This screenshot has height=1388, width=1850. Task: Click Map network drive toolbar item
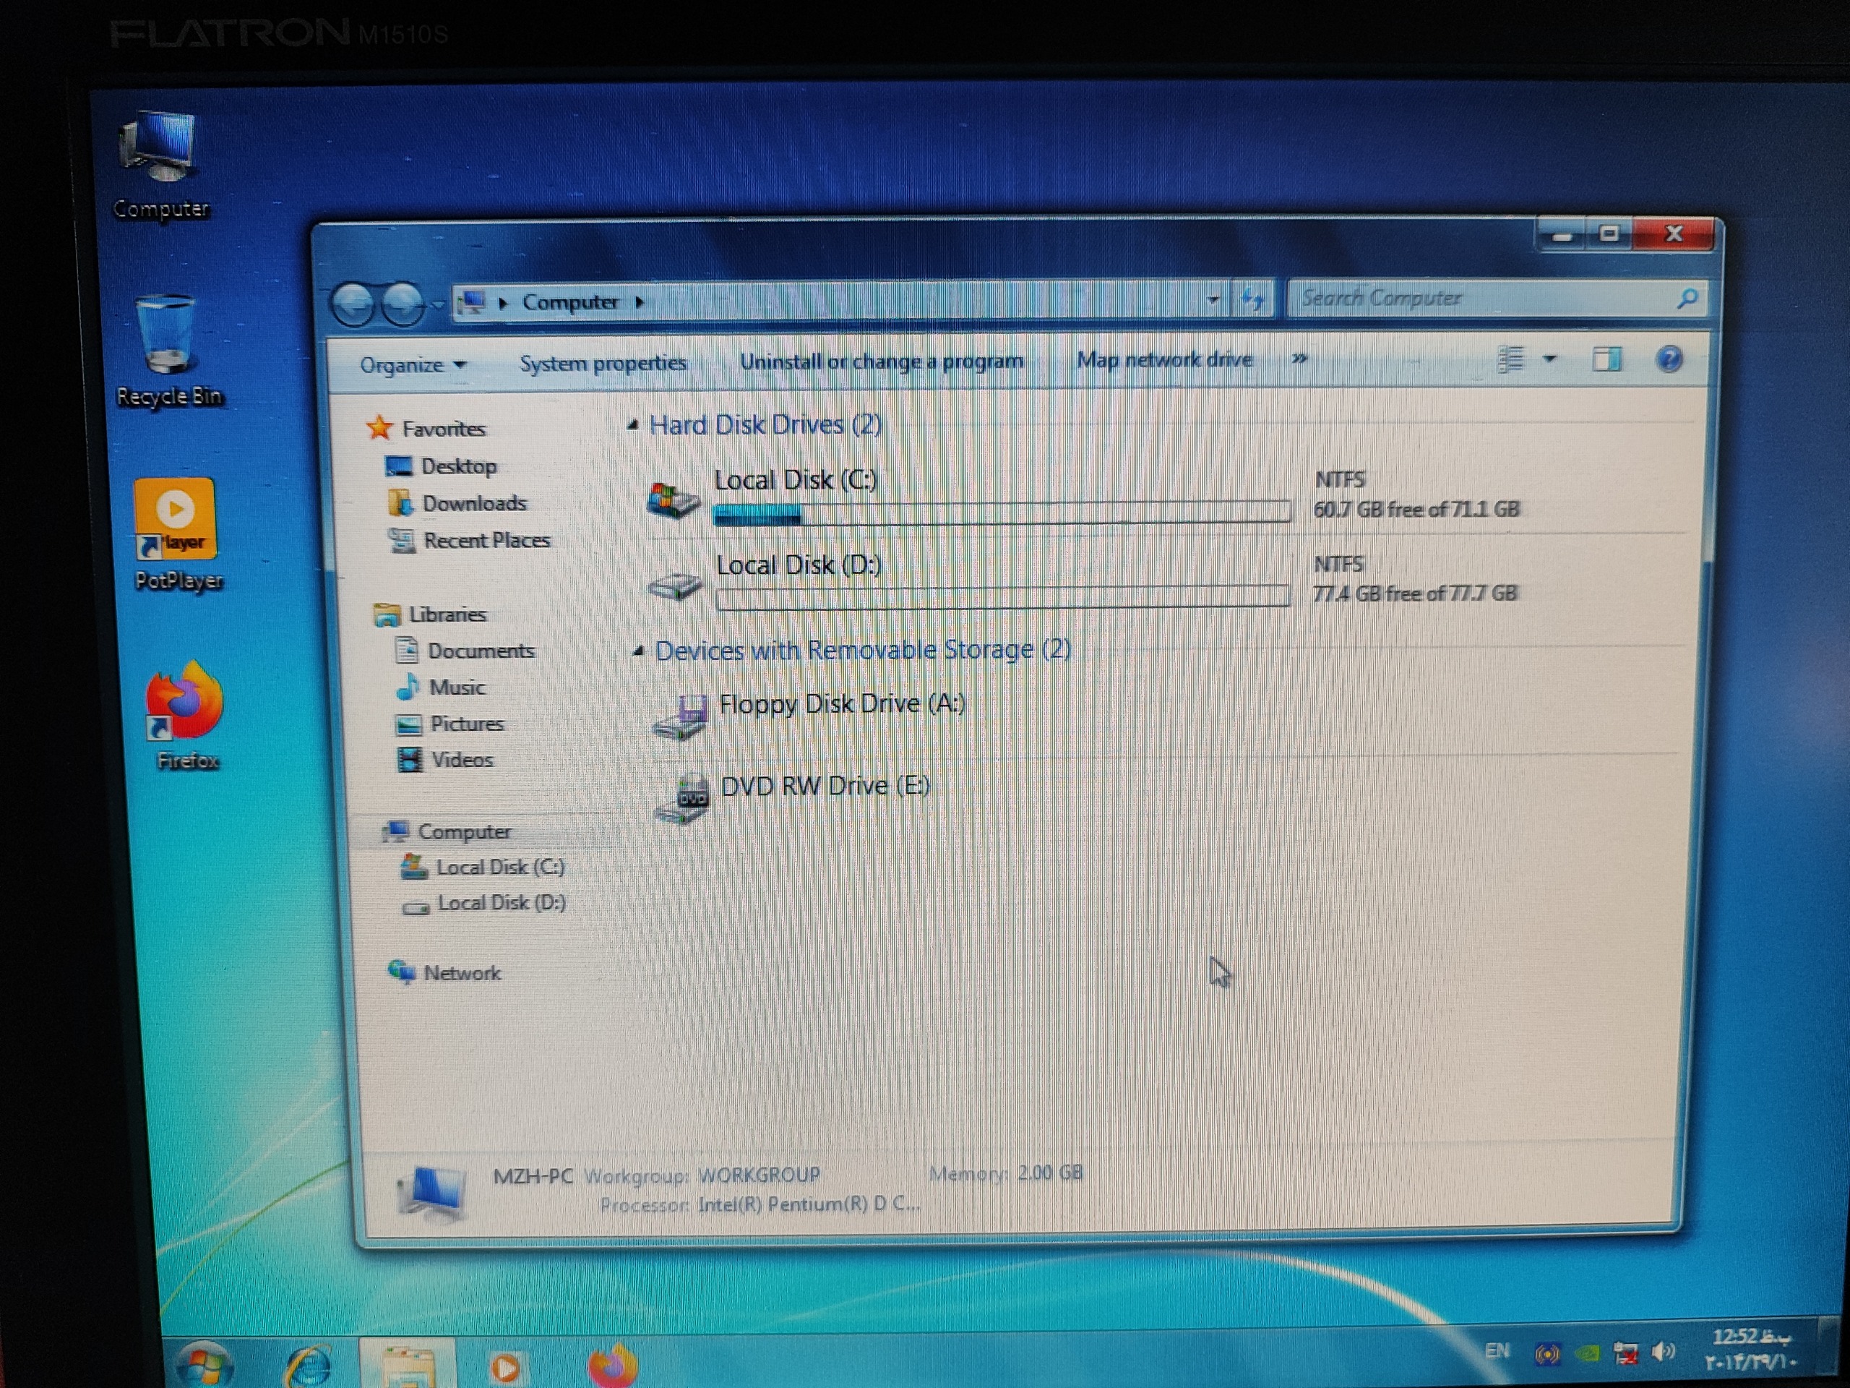coord(1163,361)
